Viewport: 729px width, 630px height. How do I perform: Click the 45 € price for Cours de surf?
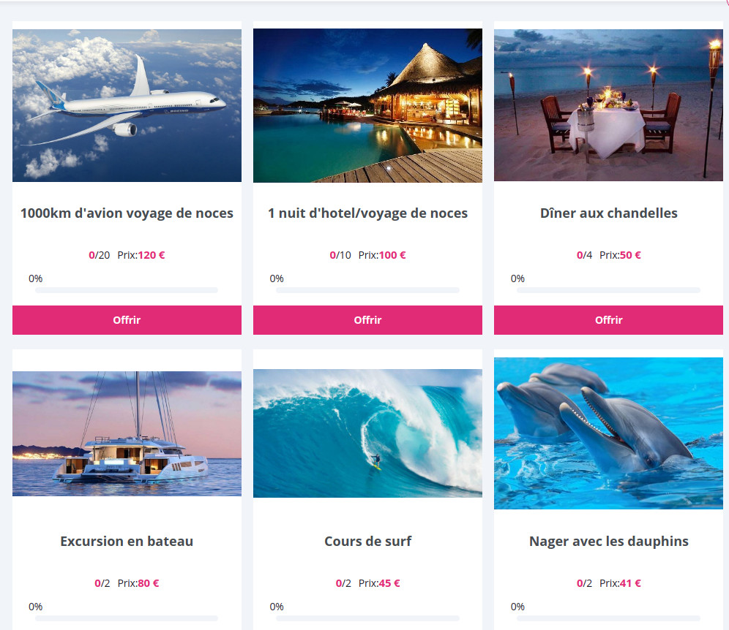(x=389, y=583)
